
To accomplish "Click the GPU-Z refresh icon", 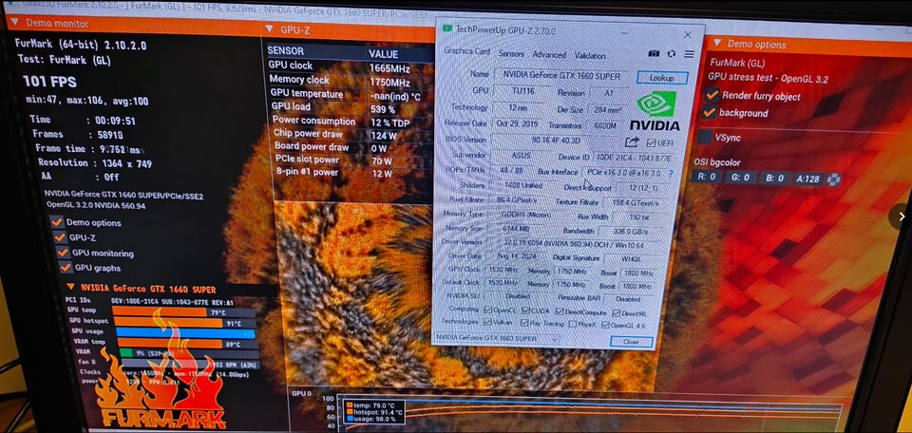I will (x=672, y=53).
